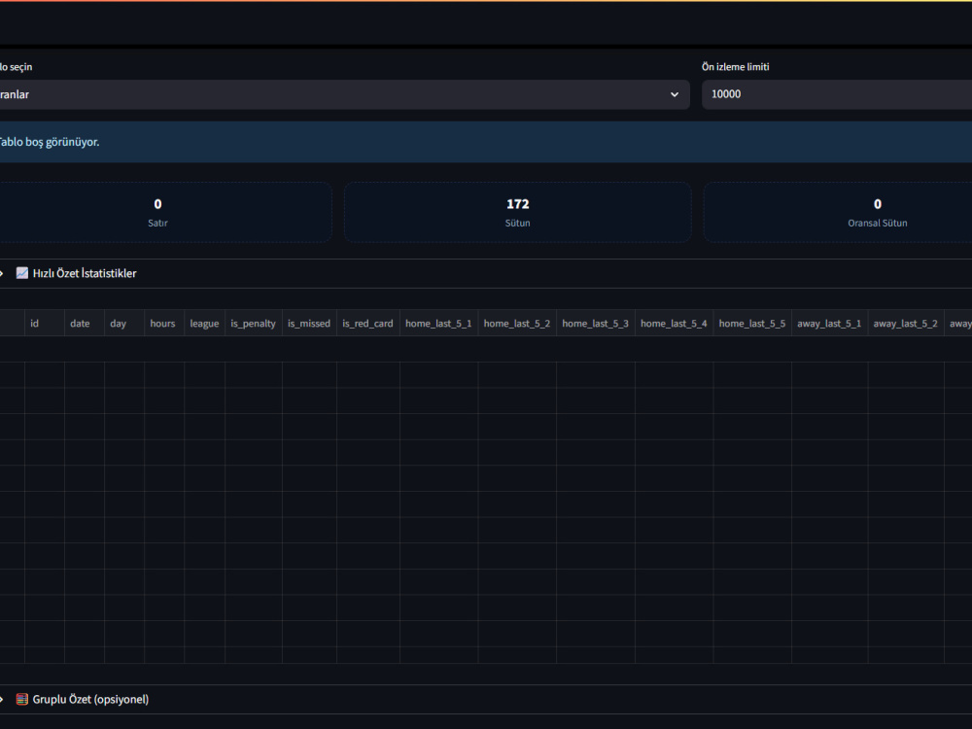
Task: Click the 'hours' column header
Action: click(164, 323)
